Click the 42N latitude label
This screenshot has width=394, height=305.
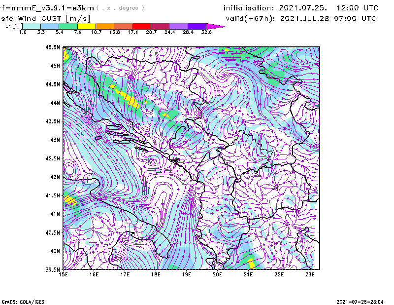coord(55,177)
